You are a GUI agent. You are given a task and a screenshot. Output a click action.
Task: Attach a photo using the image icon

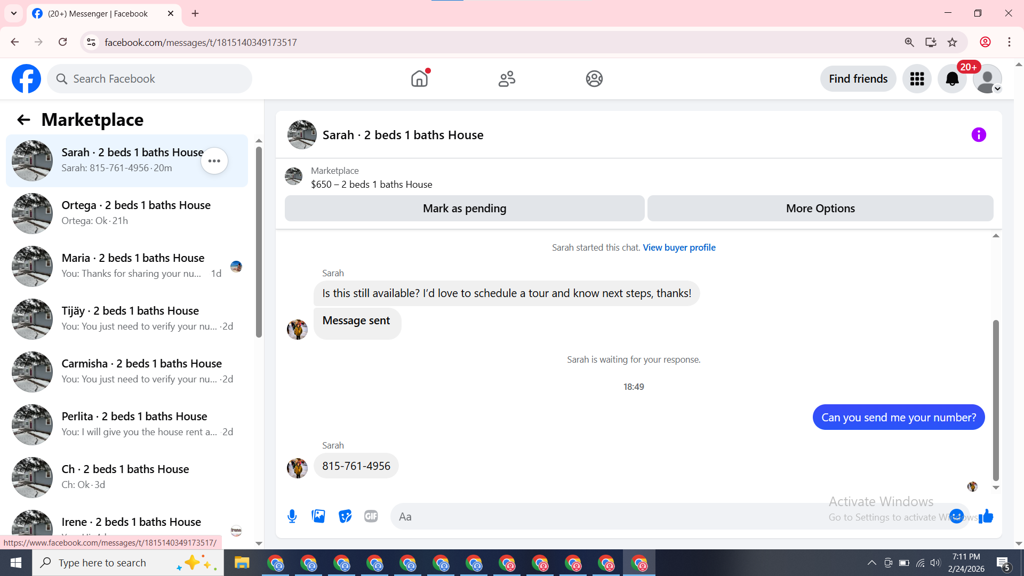click(318, 516)
